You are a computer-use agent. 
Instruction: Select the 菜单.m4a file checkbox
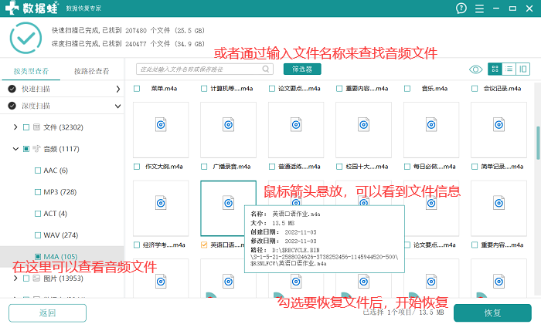137,89
